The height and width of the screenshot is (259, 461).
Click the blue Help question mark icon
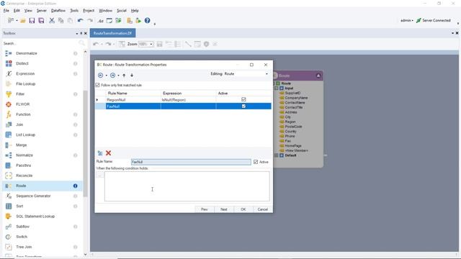click(147, 20)
